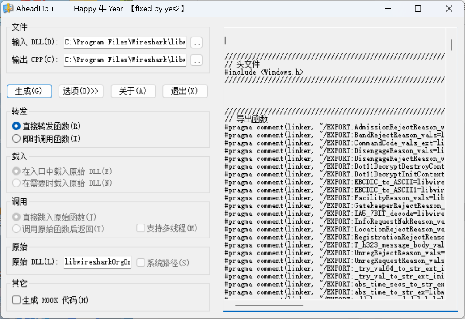Click the horizontal scrollbar under code preview

[x=269, y=305]
